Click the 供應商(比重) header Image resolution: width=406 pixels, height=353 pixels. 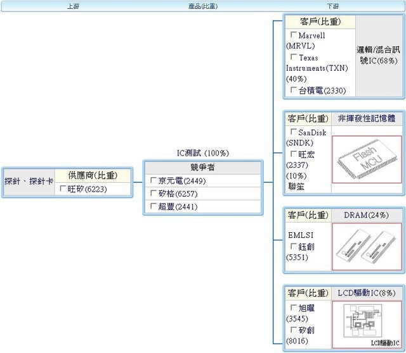click(93, 175)
